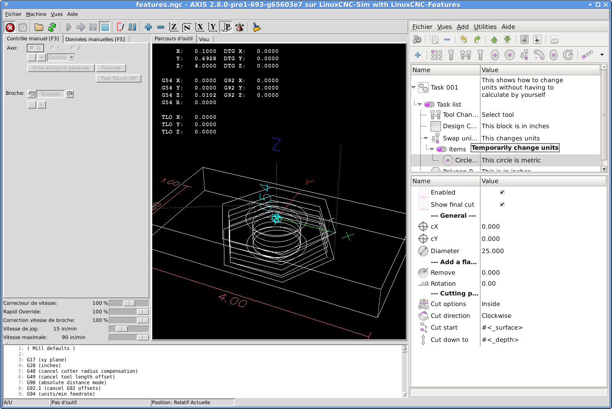Switch to perspective P view

tap(226, 27)
